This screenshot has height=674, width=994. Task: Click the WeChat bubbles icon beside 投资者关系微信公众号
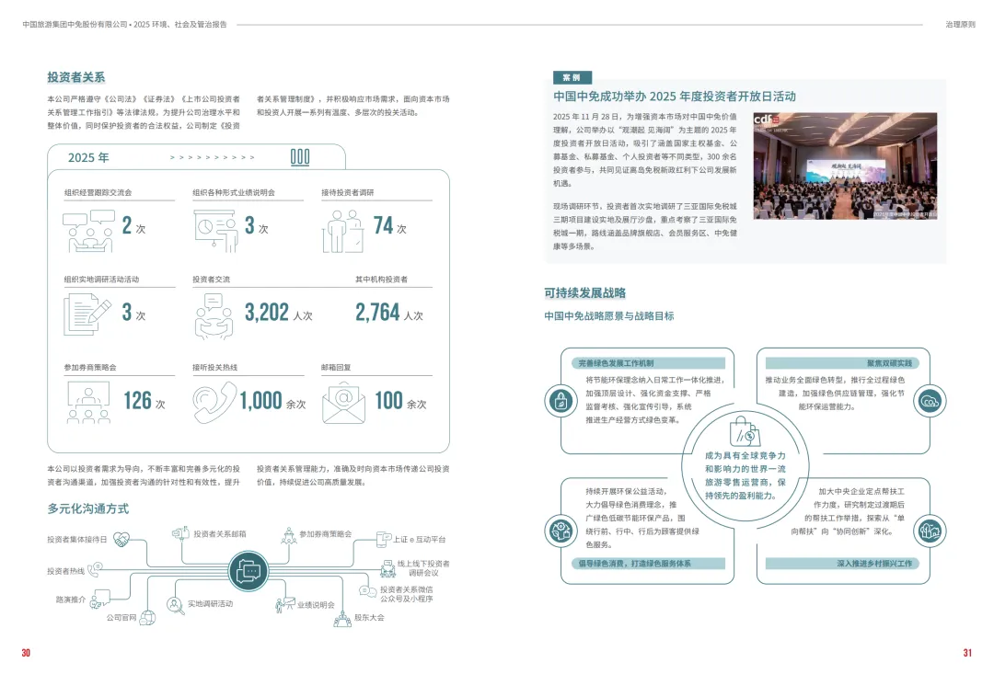[x=367, y=591]
